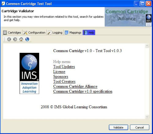The height and width of the screenshot is (134, 153).
Task: Click the '2008 © IMS Global Learning Consortium' text
Action: (x=74, y=107)
